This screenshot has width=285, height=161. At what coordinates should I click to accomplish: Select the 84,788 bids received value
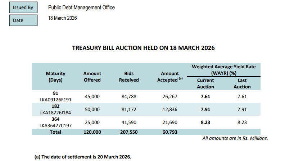pos(129,96)
